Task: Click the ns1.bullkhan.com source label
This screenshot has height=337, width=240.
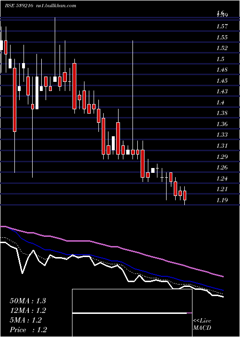Action: point(56,6)
